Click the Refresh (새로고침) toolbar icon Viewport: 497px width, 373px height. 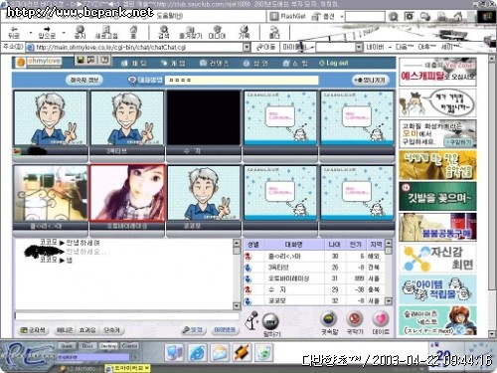point(106,32)
